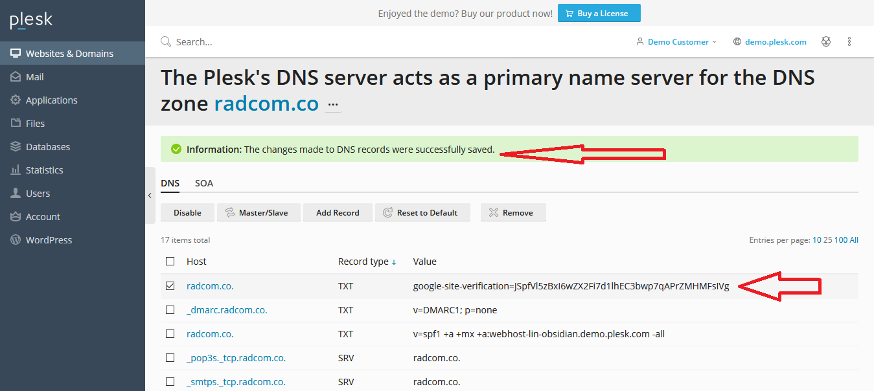Click the v=spf1 +a +mx value text
Image resolution: width=874 pixels, height=391 pixels.
[539, 334]
